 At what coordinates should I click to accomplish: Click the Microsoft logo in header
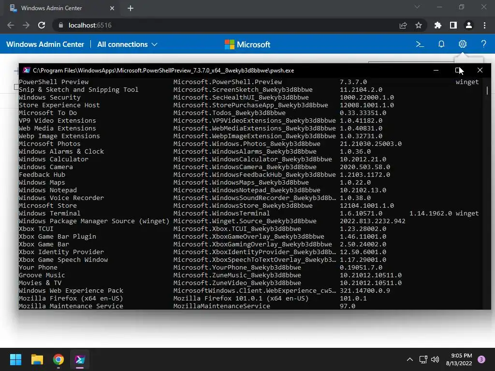pyautogui.click(x=247, y=44)
